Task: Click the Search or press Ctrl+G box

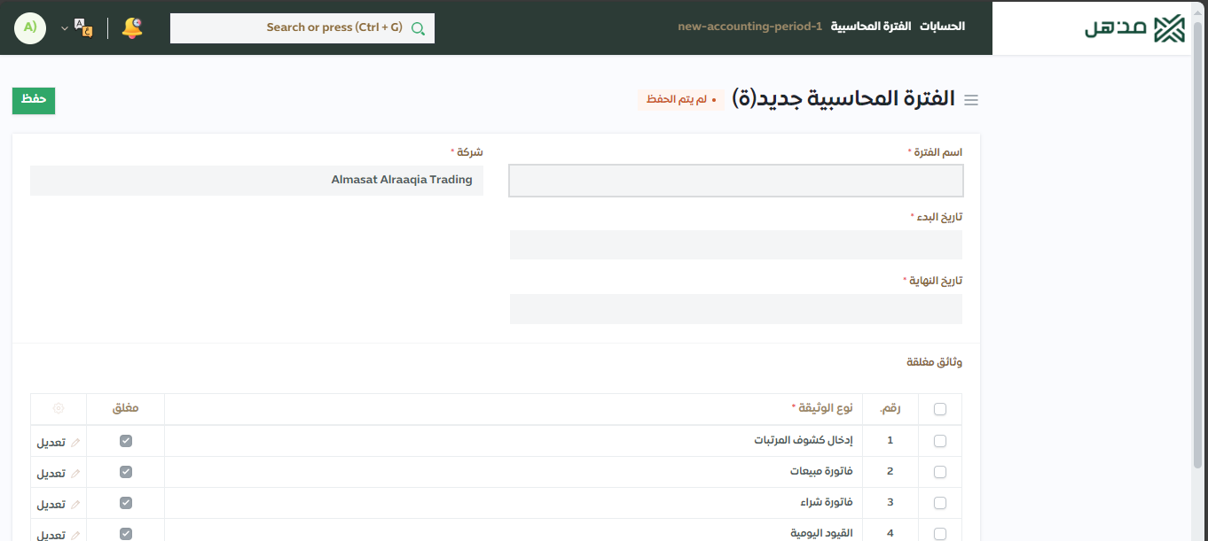Action: pyautogui.click(x=302, y=28)
